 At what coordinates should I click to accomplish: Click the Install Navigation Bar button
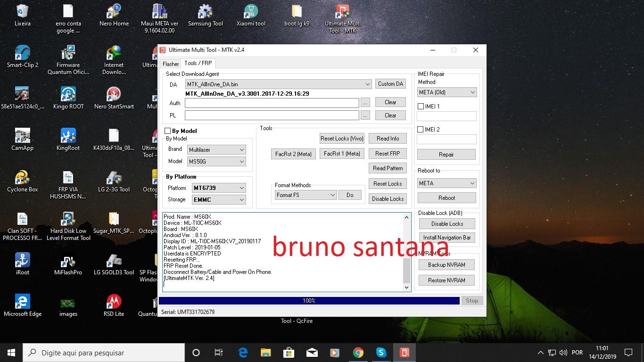[446, 238]
